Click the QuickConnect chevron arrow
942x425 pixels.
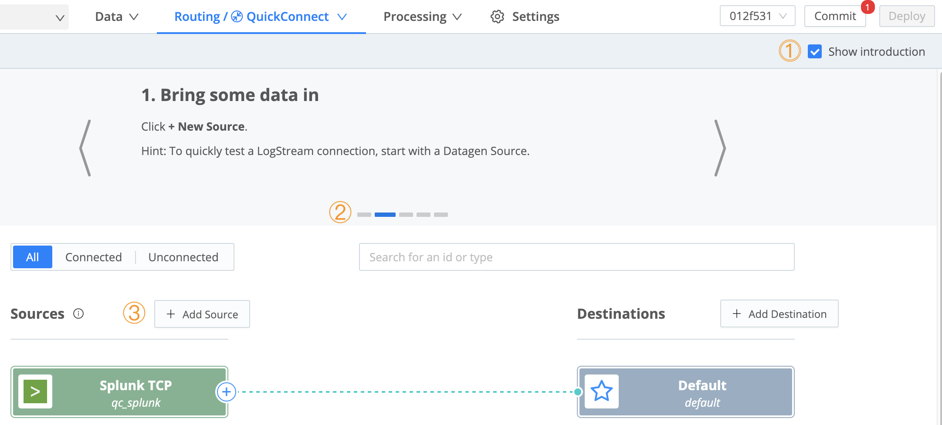coord(342,17)
